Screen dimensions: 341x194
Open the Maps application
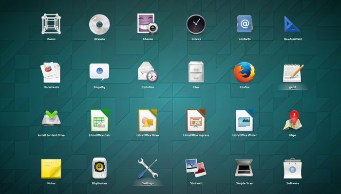click(293, 120)
